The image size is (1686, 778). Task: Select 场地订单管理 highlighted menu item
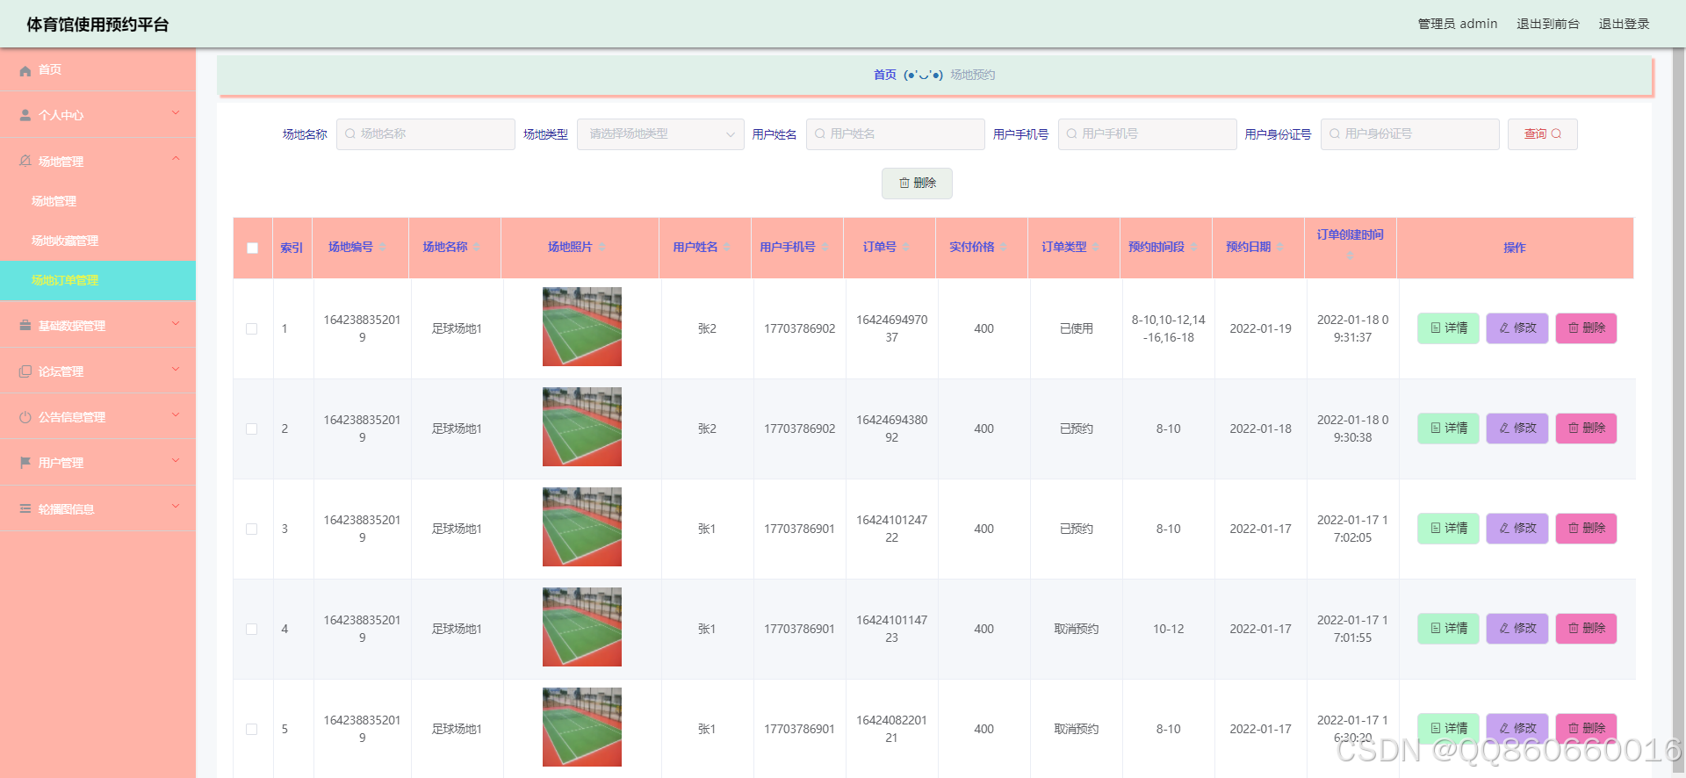coord(97,280)
